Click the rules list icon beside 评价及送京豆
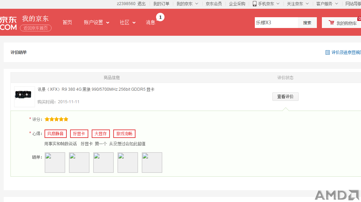Screen dimensions: 361x202 [x=327, y=53]
